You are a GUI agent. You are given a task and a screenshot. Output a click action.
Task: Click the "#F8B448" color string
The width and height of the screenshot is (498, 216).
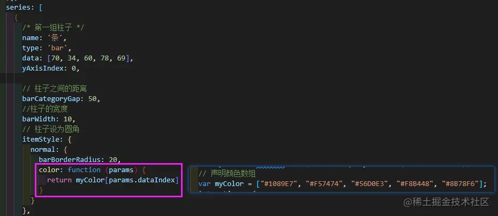click(414, 184)
